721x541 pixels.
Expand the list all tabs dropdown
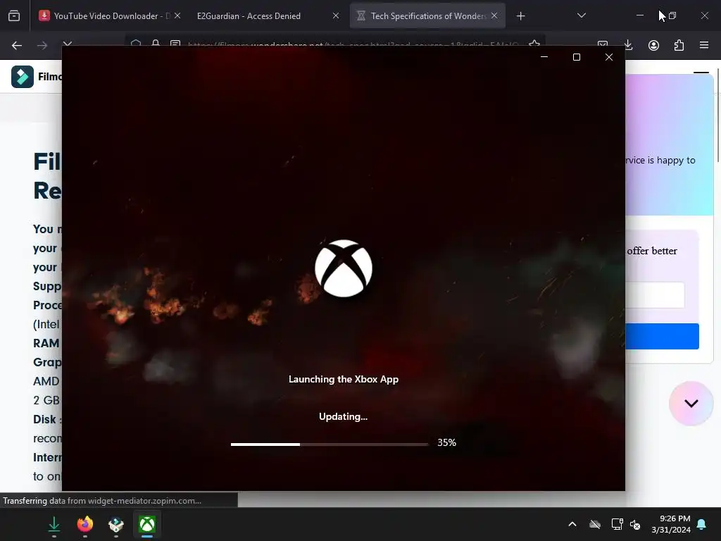point(581,15)
